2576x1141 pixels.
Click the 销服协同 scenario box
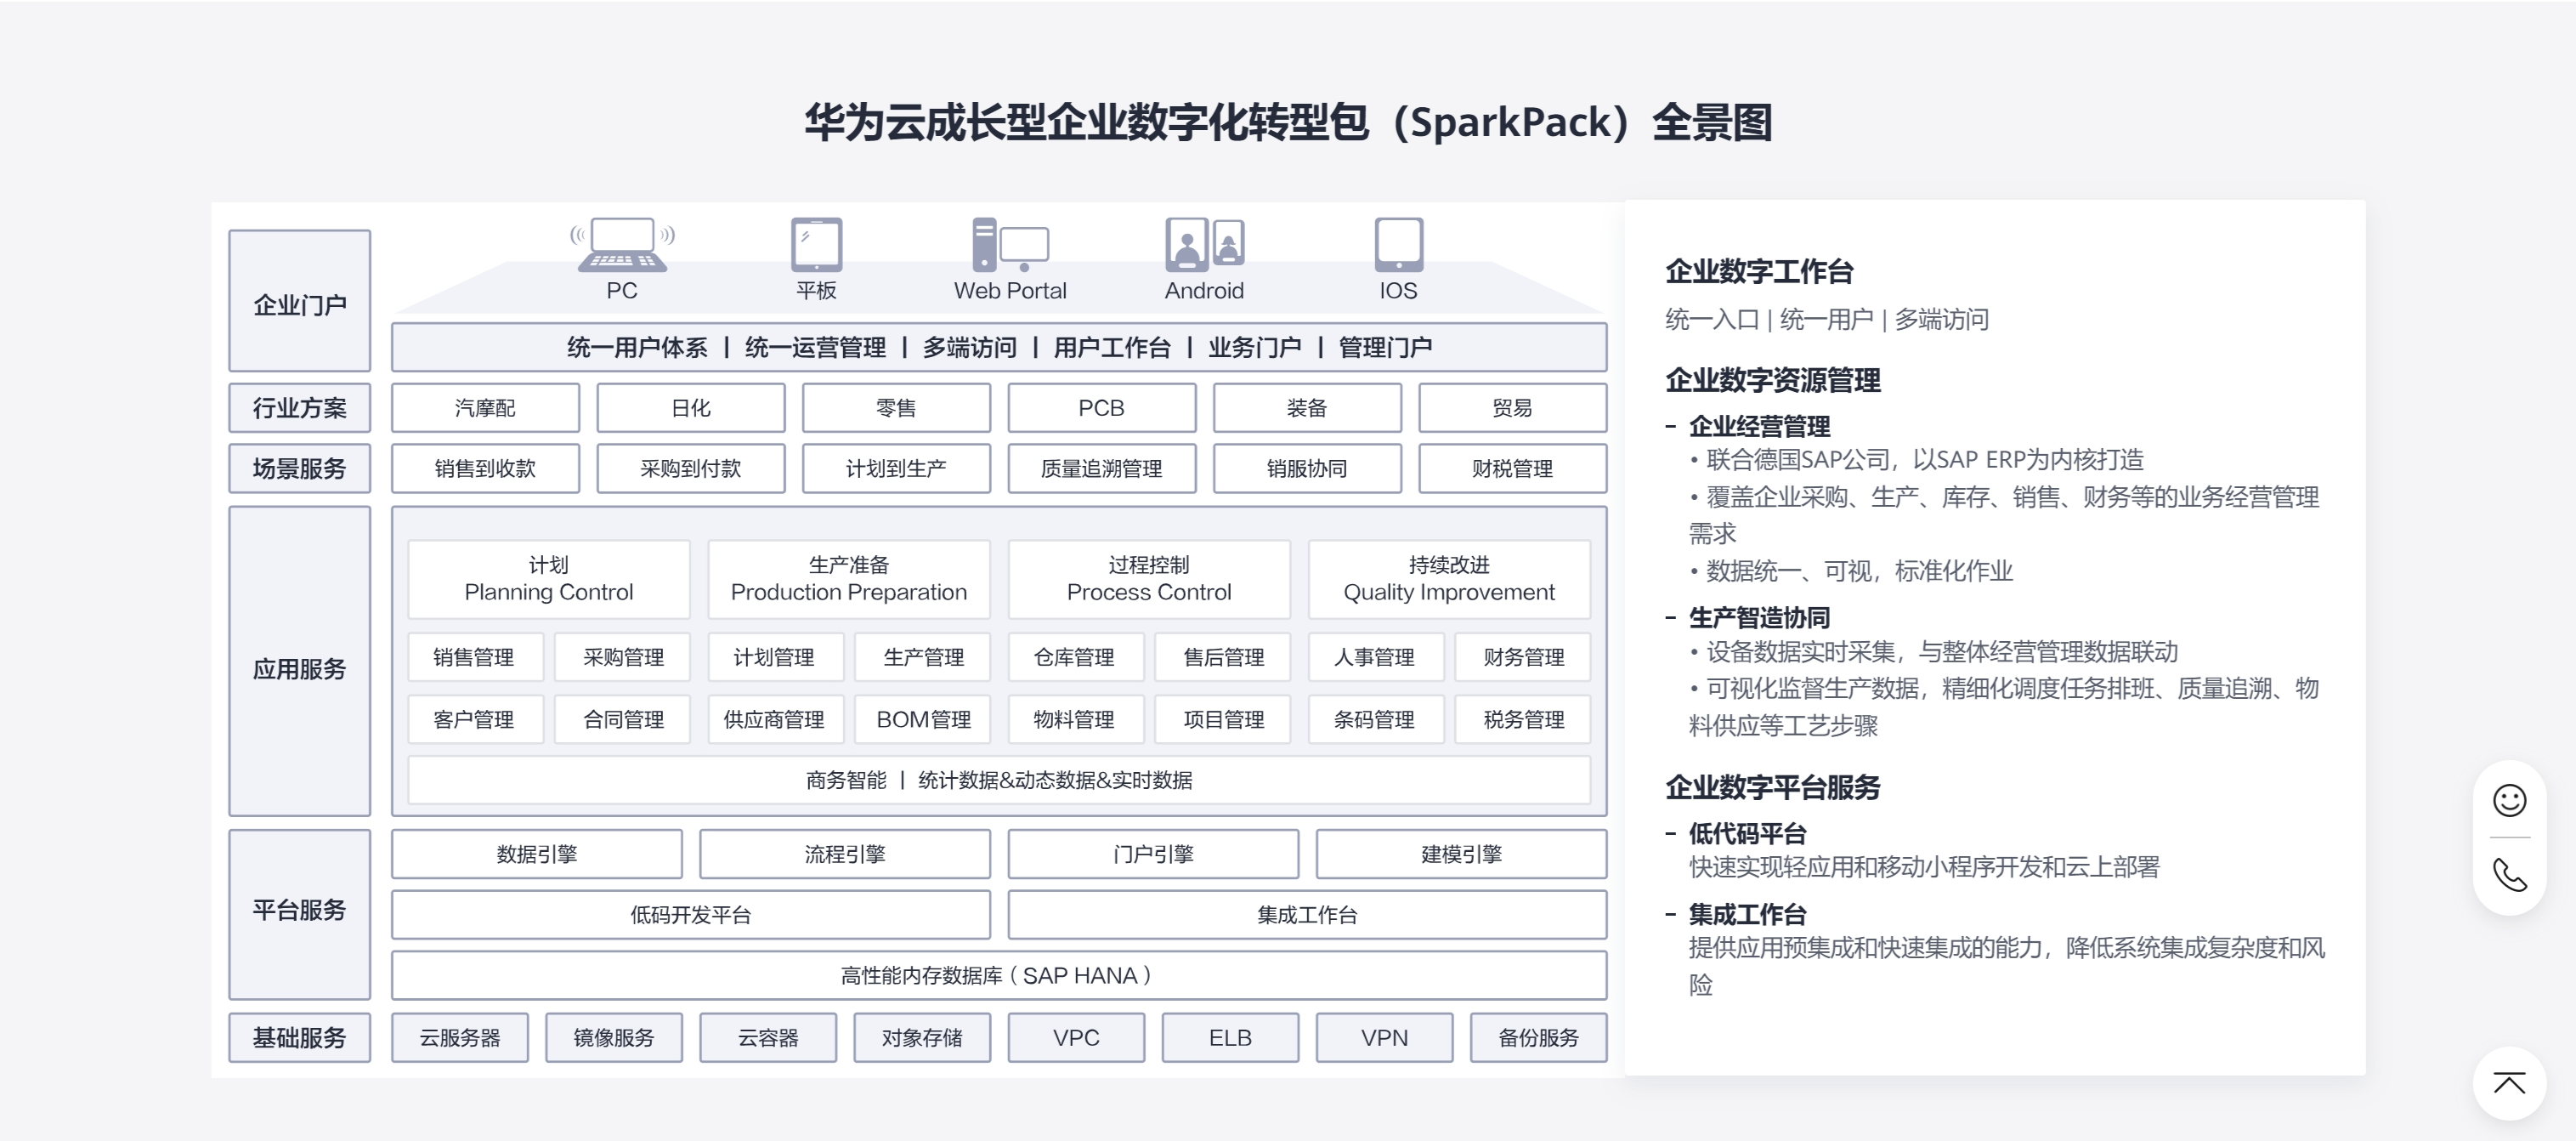[x=1307, y=468]
